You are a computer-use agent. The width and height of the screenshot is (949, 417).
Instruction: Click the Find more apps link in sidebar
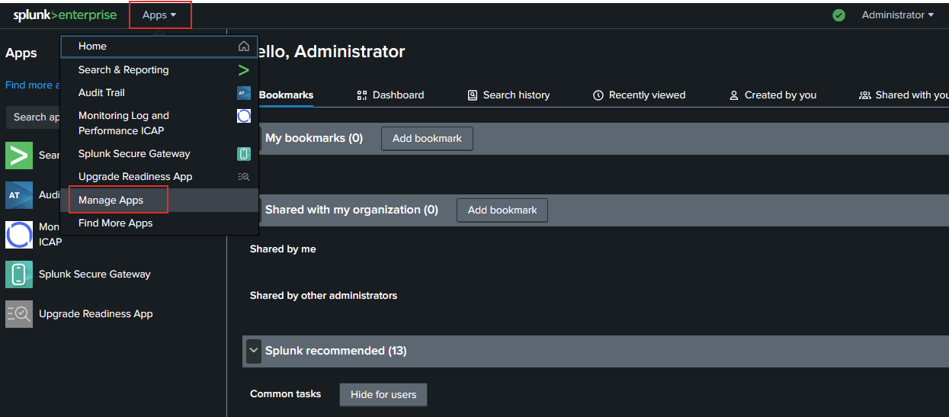[x=32, y=85]
